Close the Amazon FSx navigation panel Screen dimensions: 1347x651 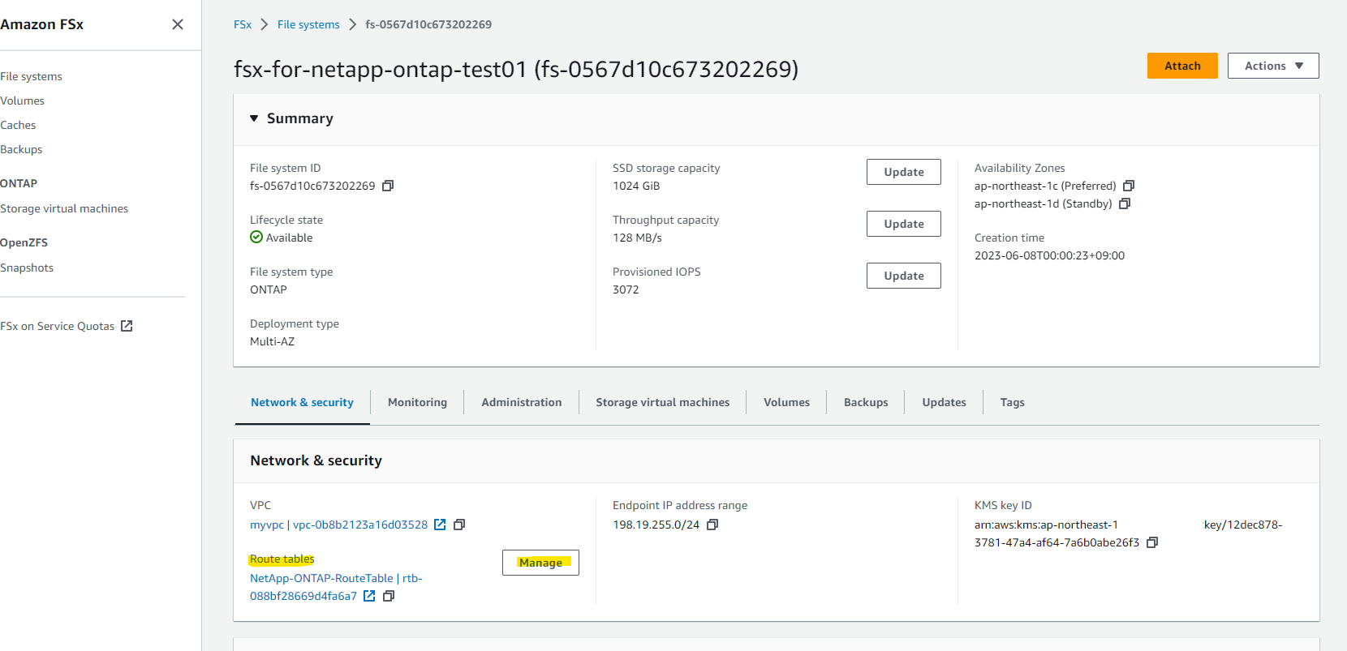click(x=178, y=24)
